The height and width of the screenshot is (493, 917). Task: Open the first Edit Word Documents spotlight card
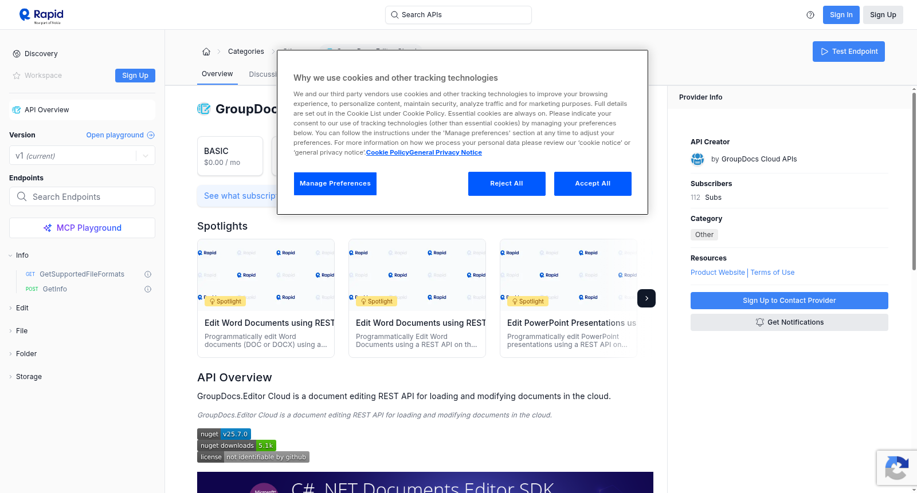tap(266, 298)
